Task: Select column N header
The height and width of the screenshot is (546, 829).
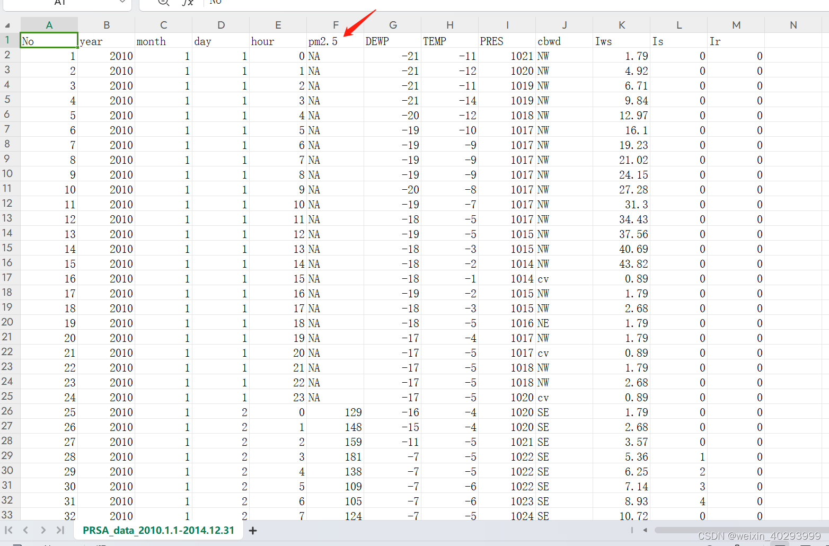Action: [x=793, y=25]
